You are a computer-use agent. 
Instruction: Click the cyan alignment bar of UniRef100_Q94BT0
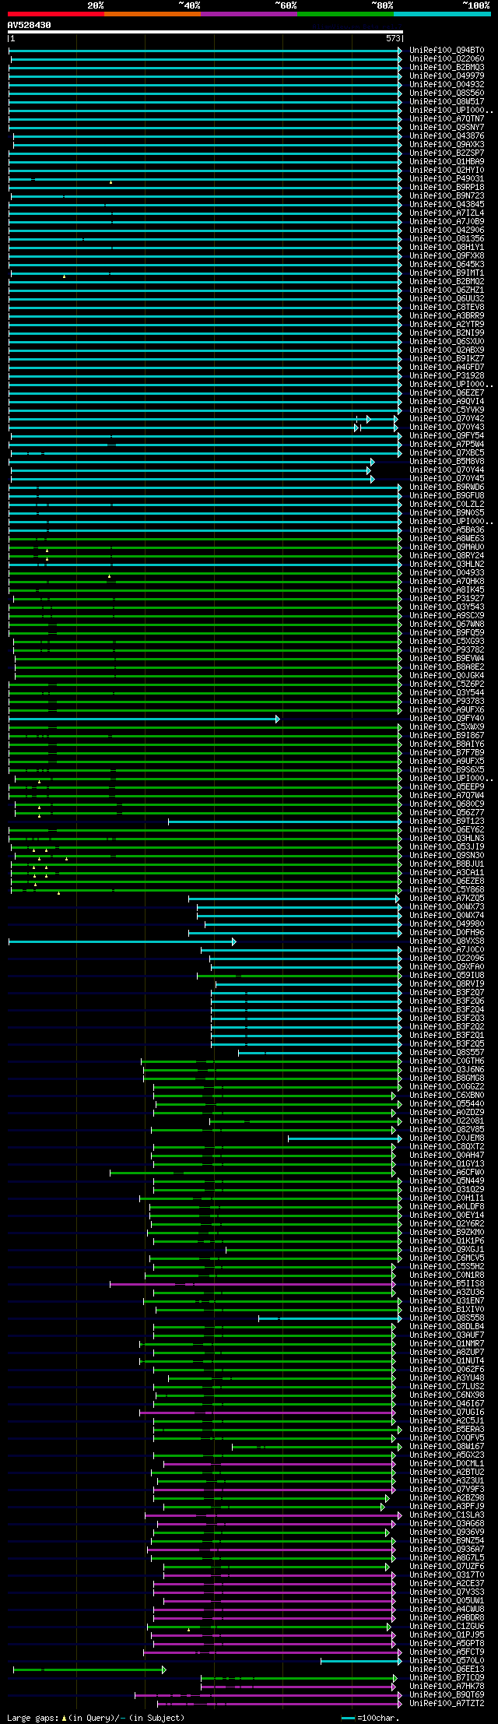pyautogui.click(x=205, y=50)
